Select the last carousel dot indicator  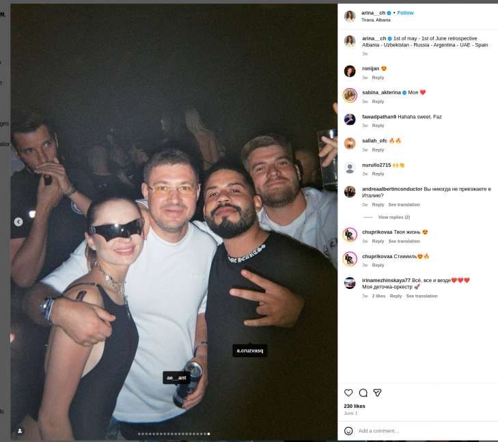pos(208,434)
